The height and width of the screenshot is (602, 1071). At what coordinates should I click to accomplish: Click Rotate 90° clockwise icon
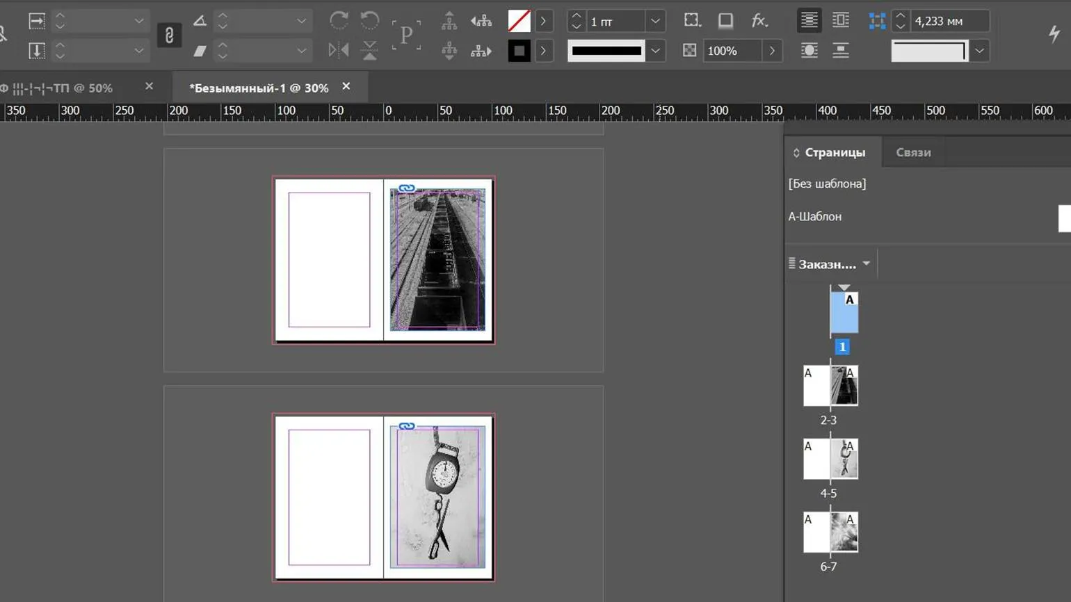(339, 20)
